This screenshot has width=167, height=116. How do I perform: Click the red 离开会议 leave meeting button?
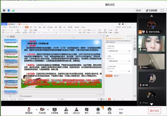(x=154, y=111)
